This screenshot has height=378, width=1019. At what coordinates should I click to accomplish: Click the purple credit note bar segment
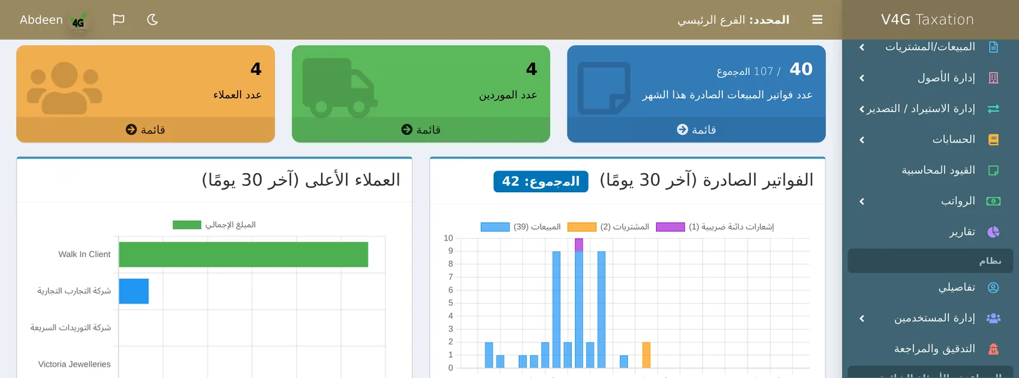(579, 245)
